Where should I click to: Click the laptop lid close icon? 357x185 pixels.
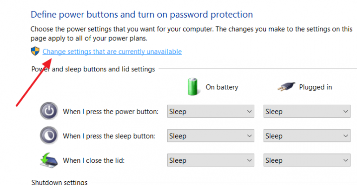[x=49, y=160]
